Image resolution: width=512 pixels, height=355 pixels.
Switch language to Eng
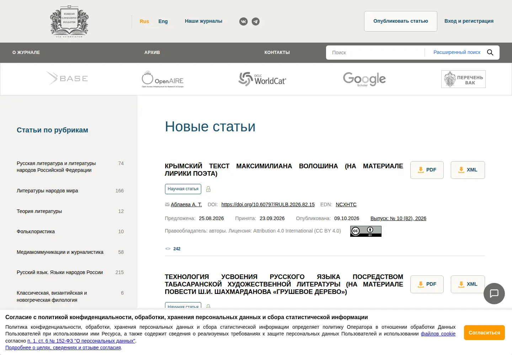pos(163,21)
